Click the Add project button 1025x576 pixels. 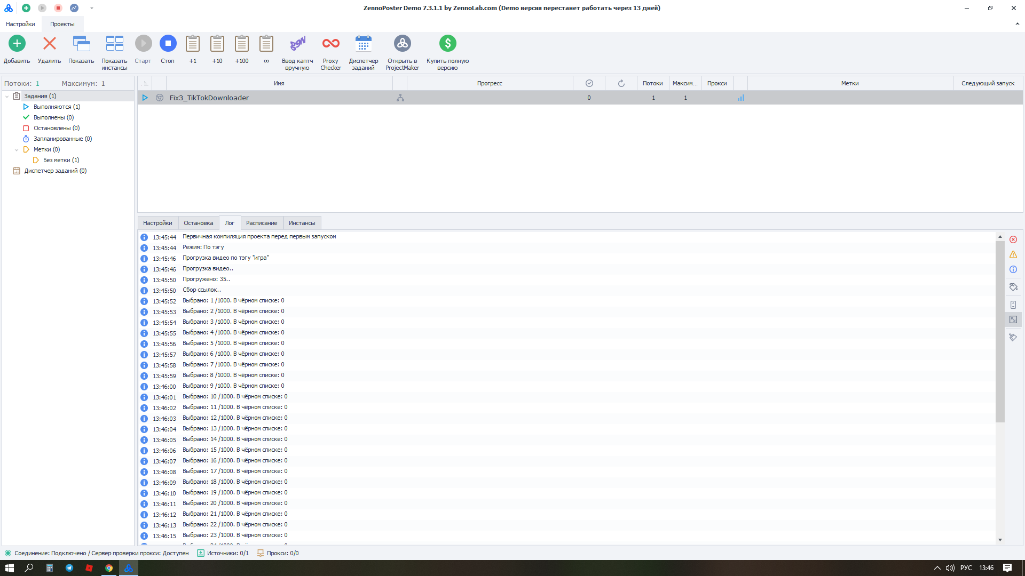[x=17, y=44]
